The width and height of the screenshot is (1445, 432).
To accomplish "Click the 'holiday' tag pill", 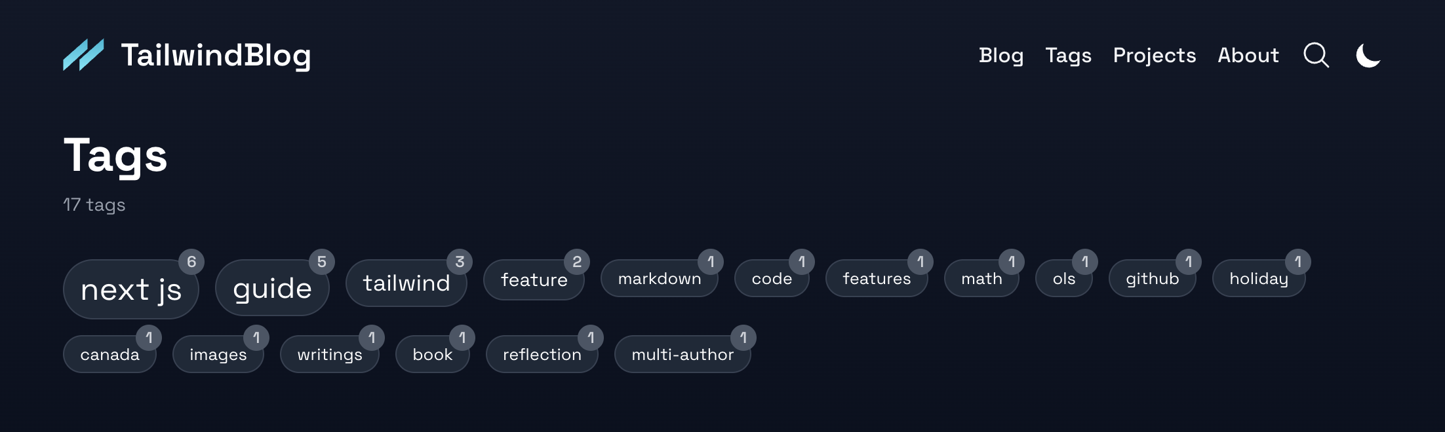I will click(x=1258, y=279).
